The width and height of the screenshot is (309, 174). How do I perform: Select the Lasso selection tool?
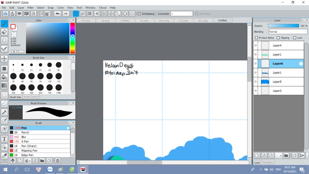(4, 104)
